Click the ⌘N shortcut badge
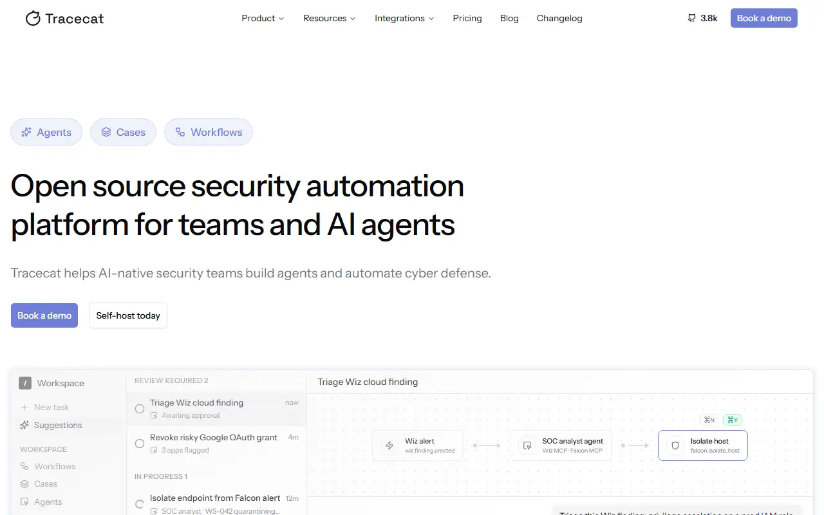 coord(709,420)
